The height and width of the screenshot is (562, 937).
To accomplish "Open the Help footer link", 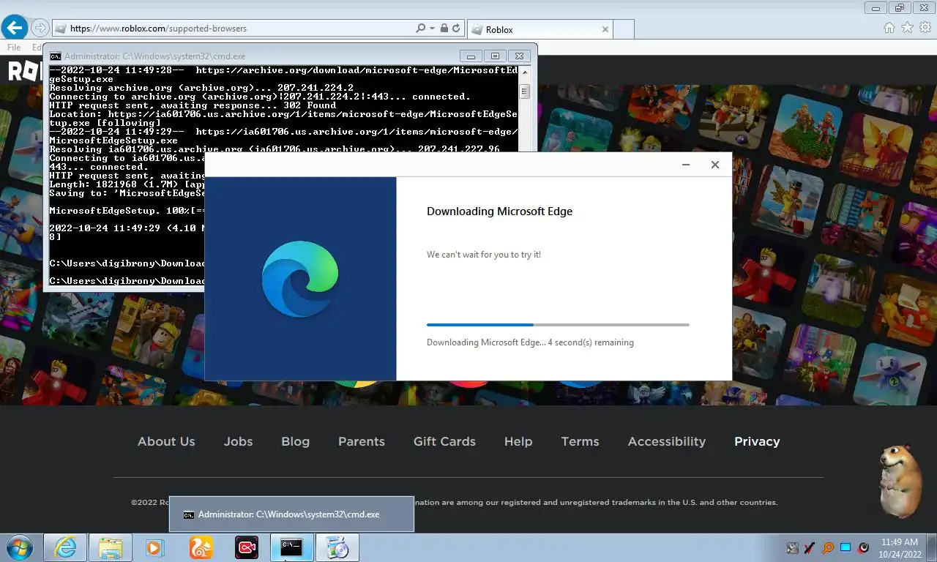I will click(518, 441).
